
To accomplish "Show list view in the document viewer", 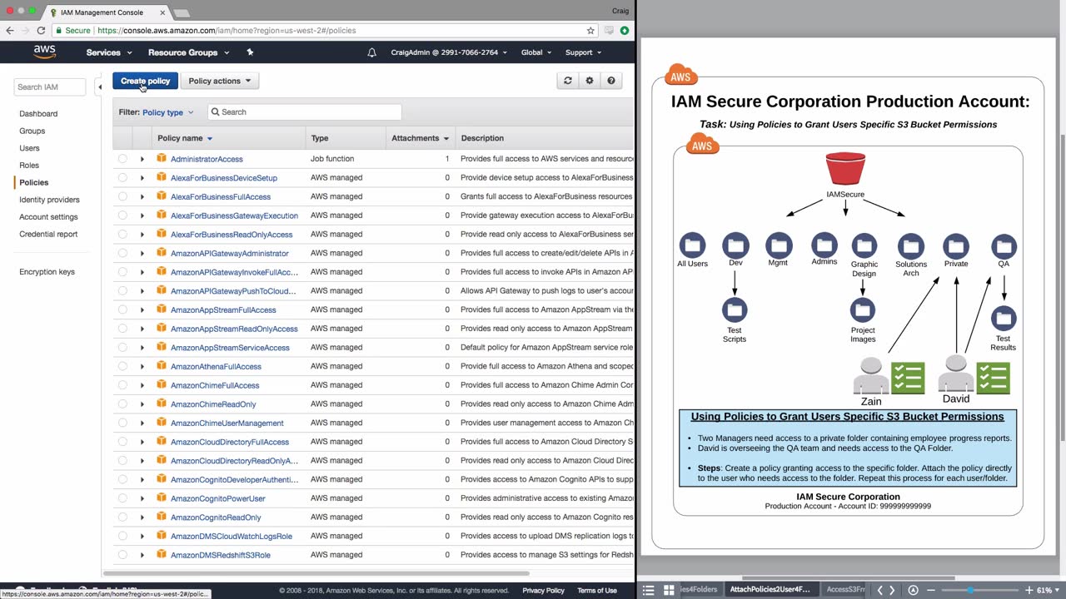I will pos(649,590).
